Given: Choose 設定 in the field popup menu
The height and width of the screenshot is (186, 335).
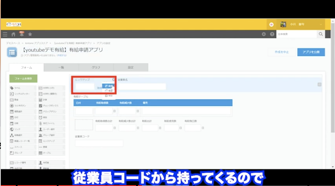Looking at the screenshot, I should (109, 85).
